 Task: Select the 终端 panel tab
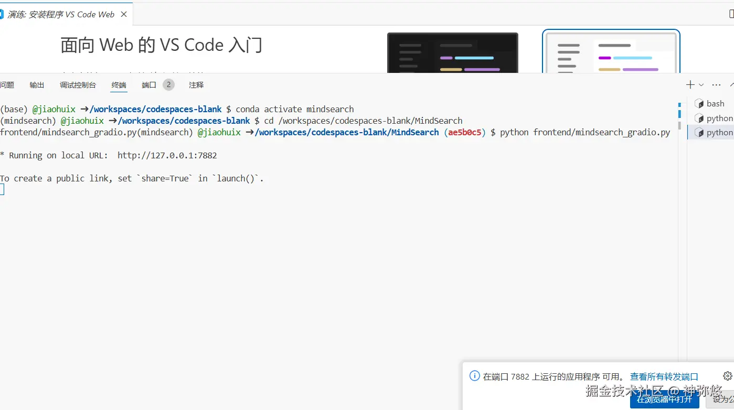coord(119,85)
